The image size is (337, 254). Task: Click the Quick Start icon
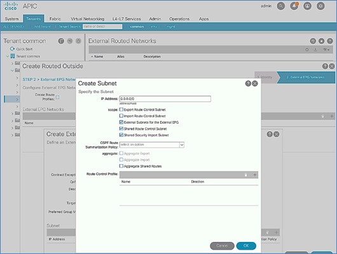click(13, 49)
